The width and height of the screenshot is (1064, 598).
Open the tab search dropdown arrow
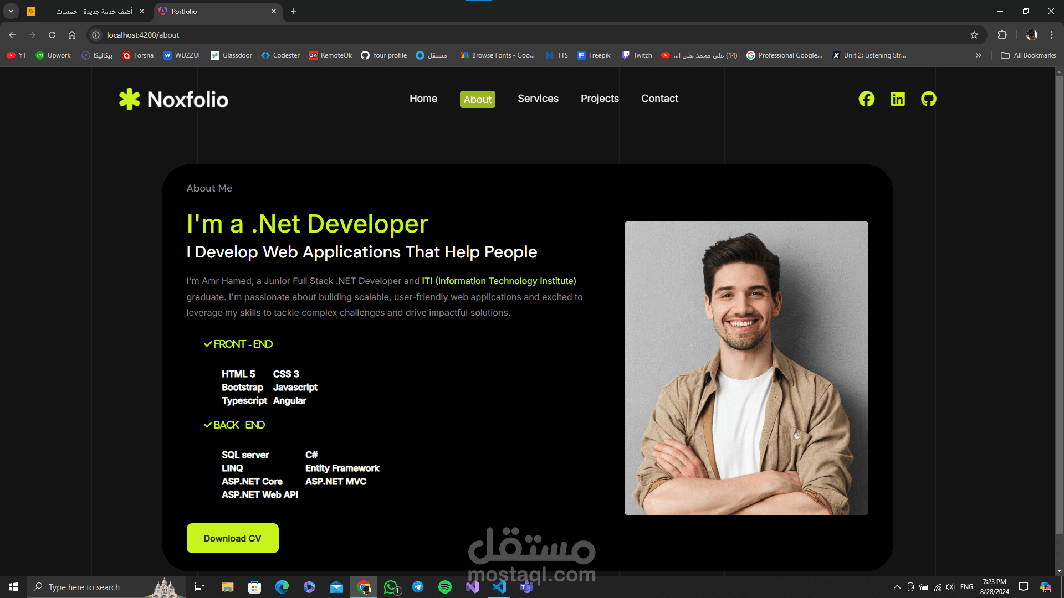click(x=10, y=11)
